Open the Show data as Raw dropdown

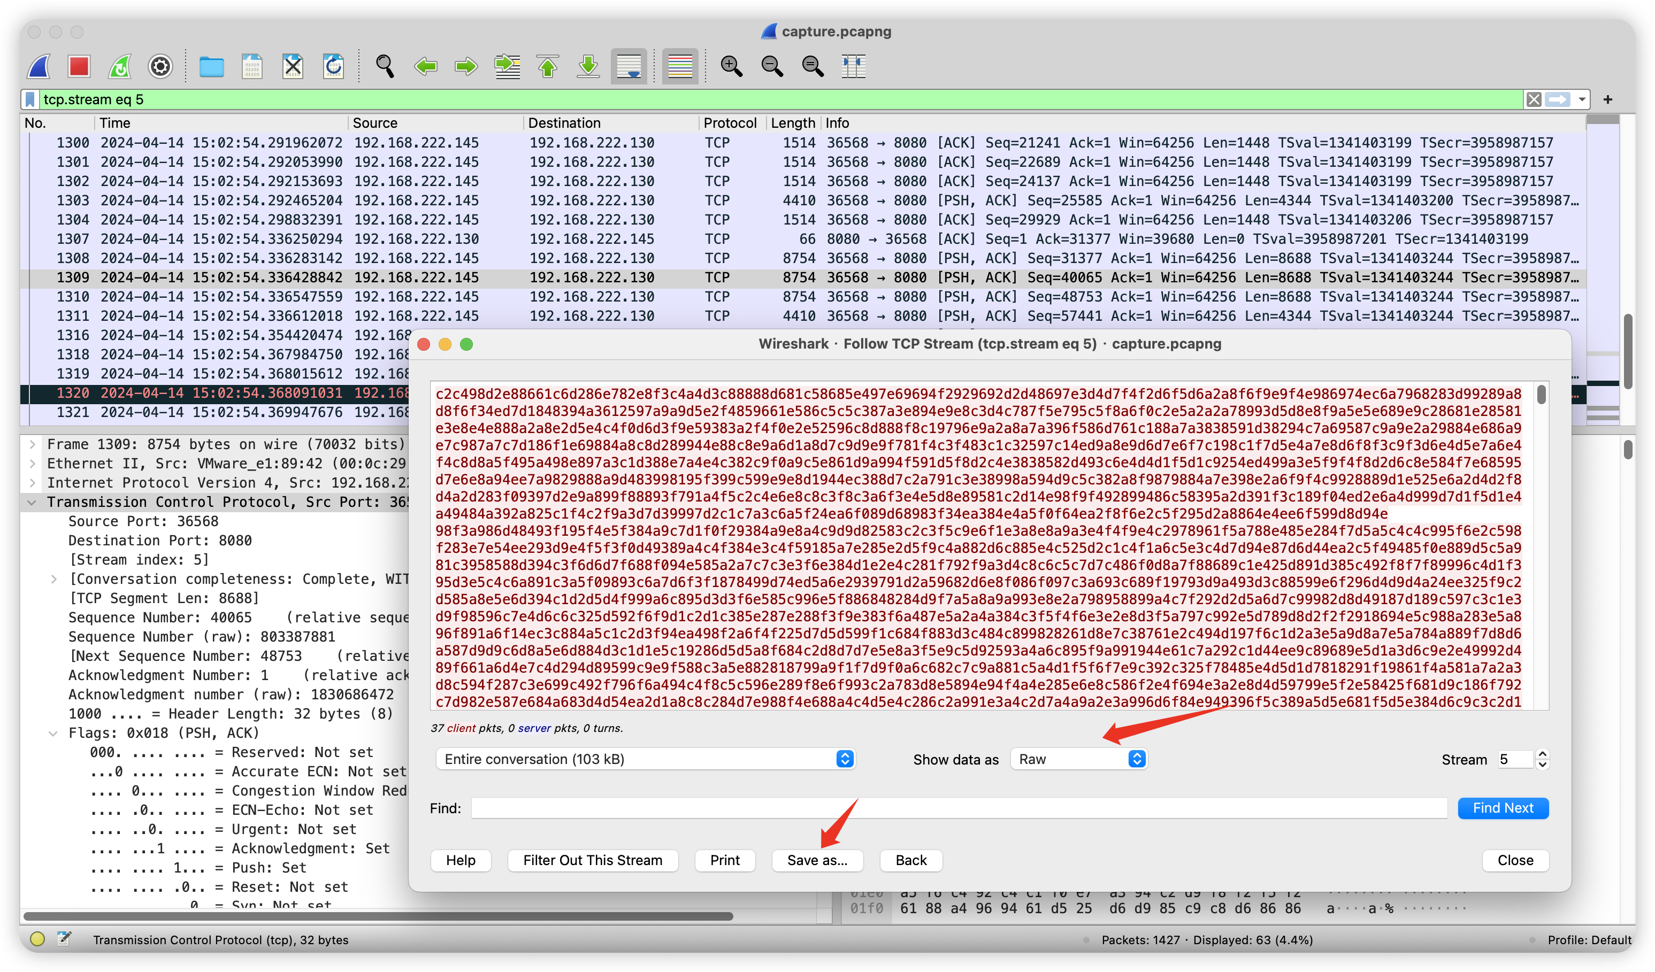[1078, 759]
